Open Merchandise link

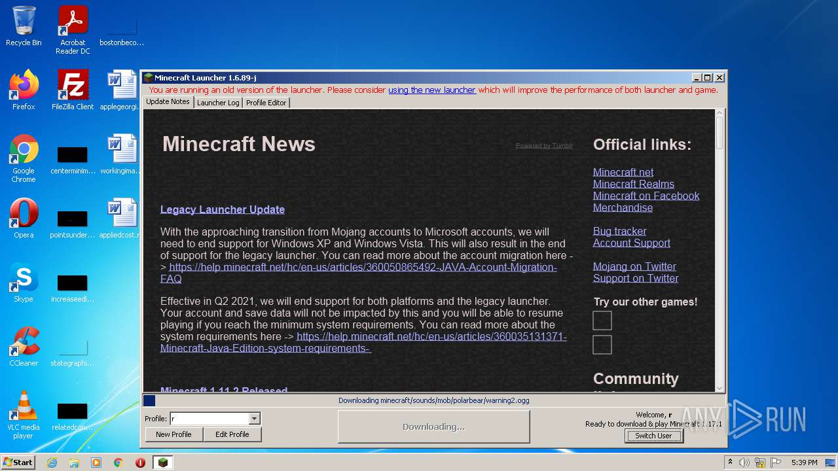[x=623, y=207]
